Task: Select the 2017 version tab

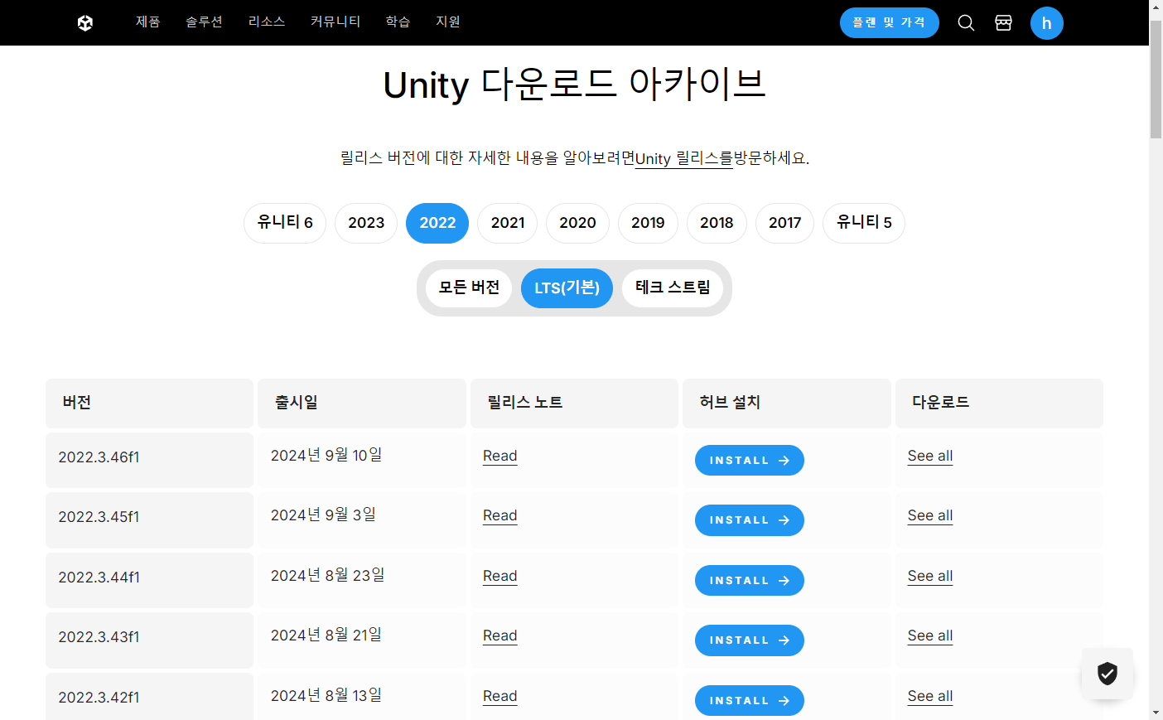Action: [x=785, y=223]
